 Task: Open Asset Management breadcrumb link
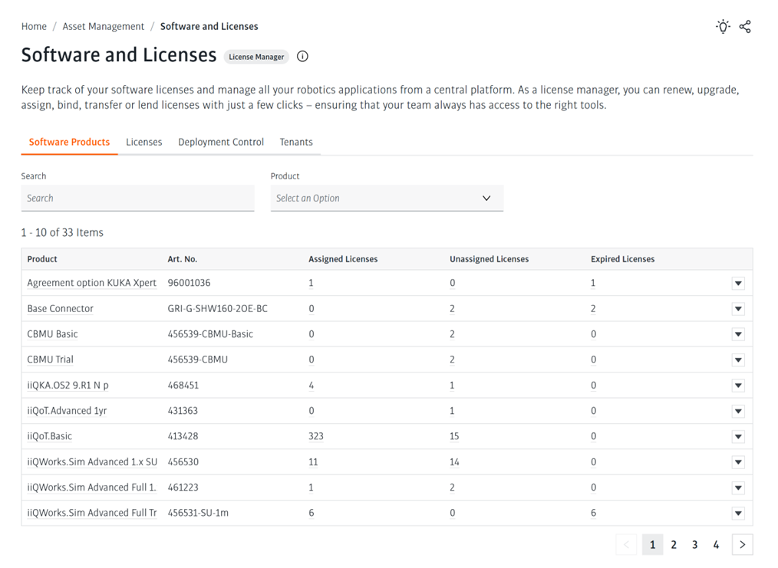(x=104, y=26)
